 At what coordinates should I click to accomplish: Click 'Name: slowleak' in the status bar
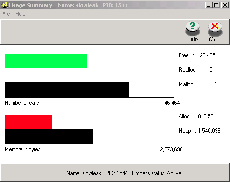click(x=84, y=173)
